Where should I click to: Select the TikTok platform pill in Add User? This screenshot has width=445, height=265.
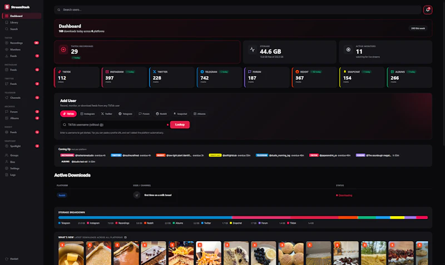[68, 114]
